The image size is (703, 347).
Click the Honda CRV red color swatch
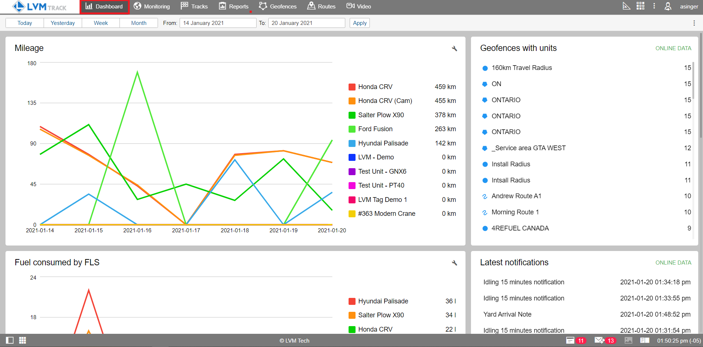tap(352, 87)
